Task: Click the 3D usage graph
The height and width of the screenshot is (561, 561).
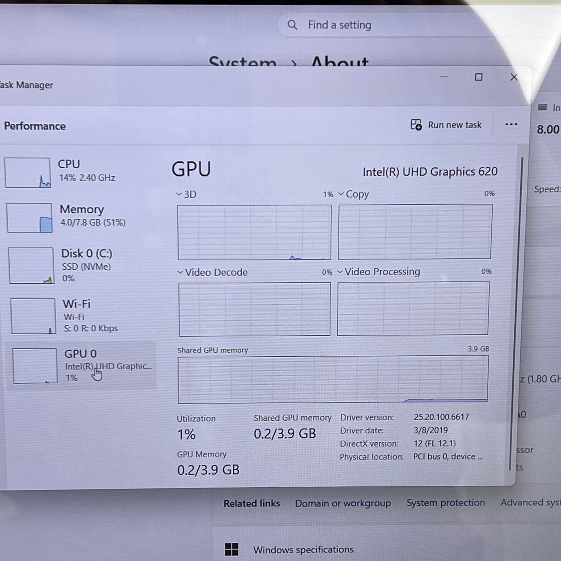Action: click(x=254, y=232)
